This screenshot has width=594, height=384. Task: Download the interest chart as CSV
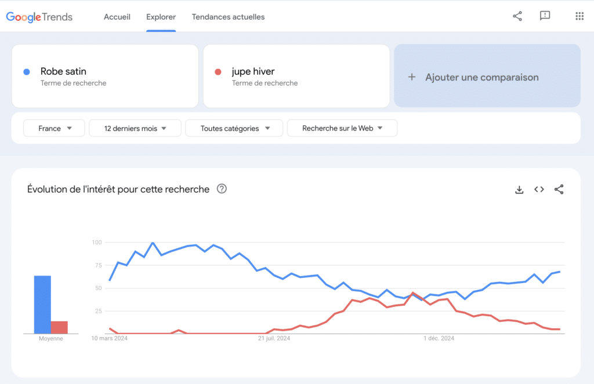coord(519,189)
